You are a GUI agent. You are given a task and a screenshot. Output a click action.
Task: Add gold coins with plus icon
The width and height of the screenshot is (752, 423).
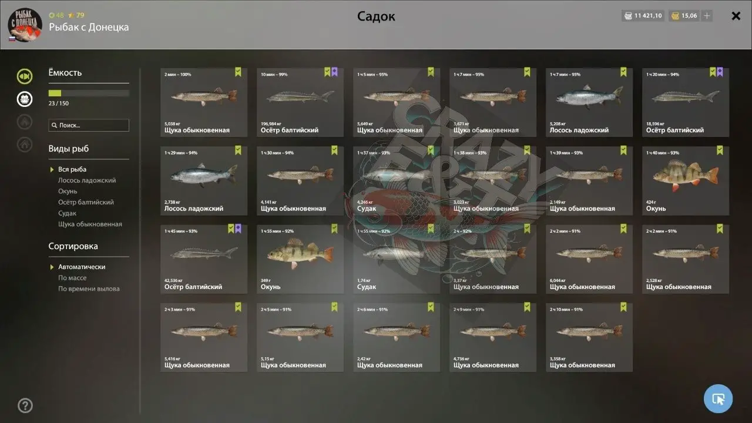pyautogui.click(x=707, y=16)
